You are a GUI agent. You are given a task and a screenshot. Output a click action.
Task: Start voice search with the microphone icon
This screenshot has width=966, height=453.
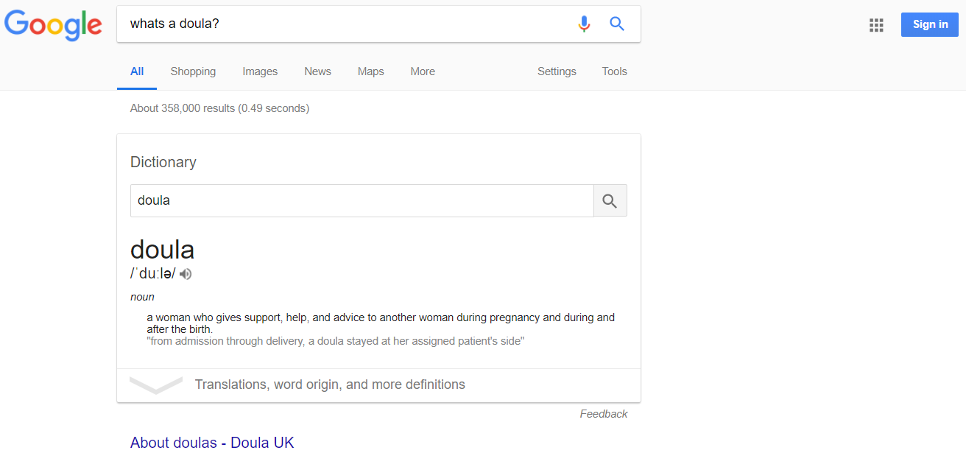584,24
